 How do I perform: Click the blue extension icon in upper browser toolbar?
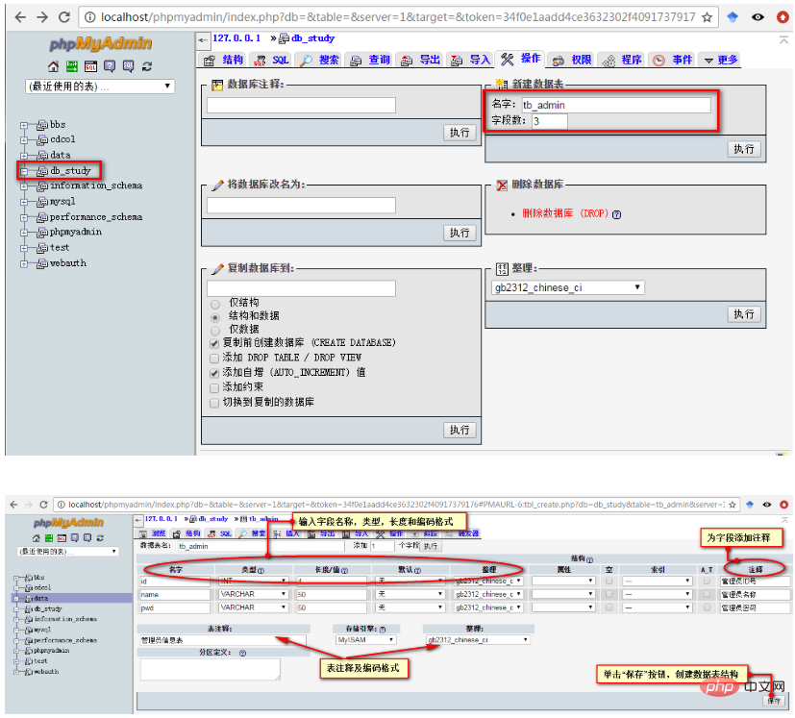[733, 17]
